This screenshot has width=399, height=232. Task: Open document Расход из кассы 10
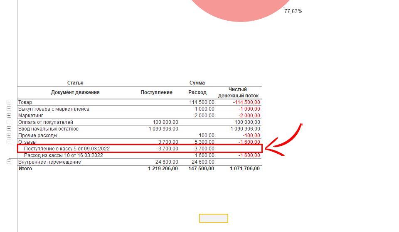63,155
